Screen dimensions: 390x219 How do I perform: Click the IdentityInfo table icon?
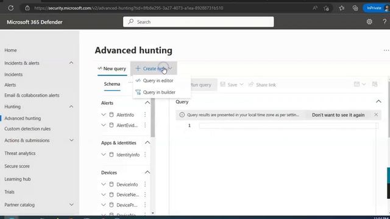pos(112,155)
